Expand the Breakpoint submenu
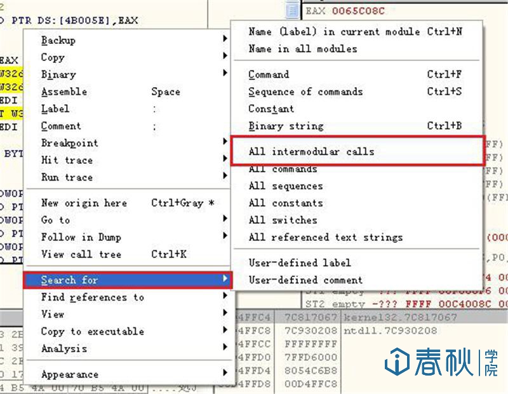This screenshot has width=508, height=394. tap(70, 143)
